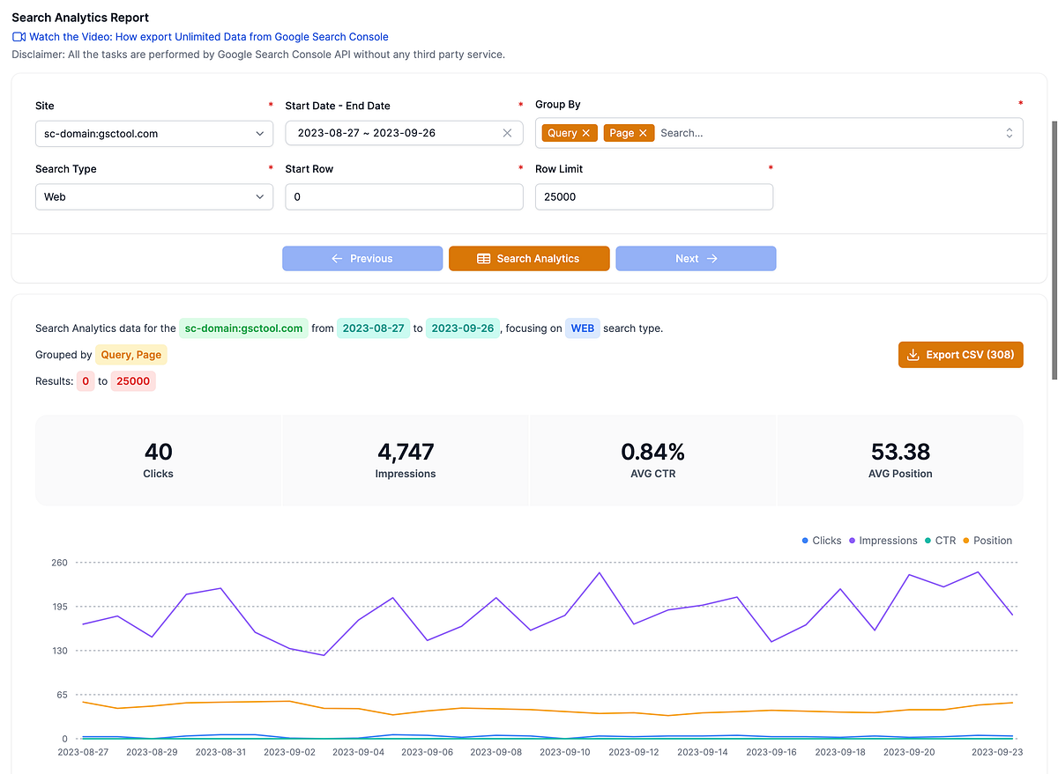Click the table icon inside Search Analytics button
The width and height of the screenshot is (1058, 774).
coord(484,258)
